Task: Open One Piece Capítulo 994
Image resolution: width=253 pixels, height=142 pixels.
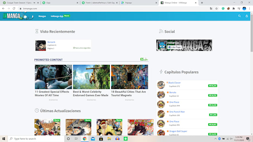Action: pos(174,102)
